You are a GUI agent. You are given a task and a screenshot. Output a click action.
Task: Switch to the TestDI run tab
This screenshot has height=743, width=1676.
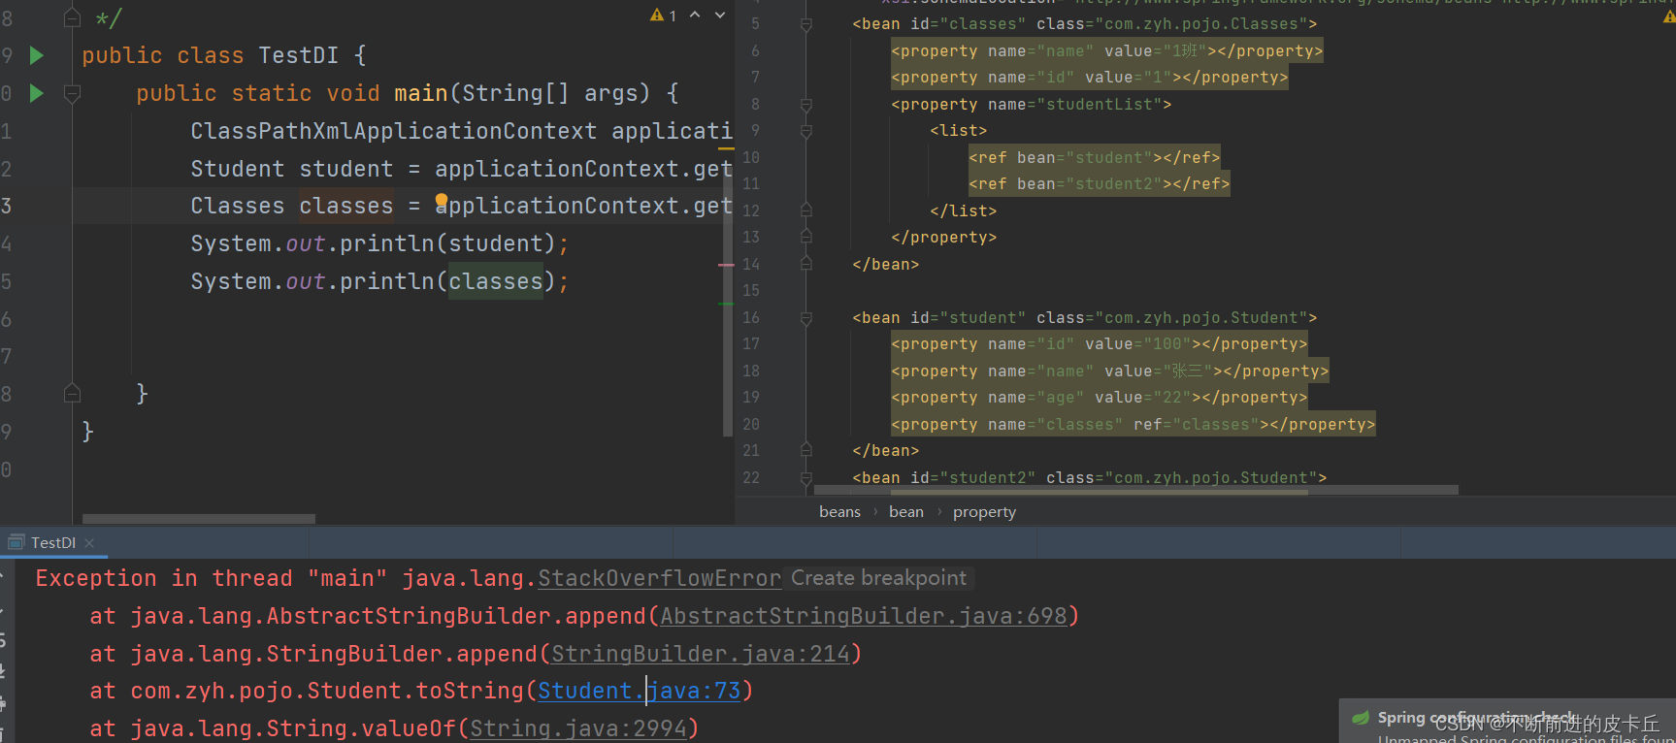pyautogui.click(x=52, y=543)
